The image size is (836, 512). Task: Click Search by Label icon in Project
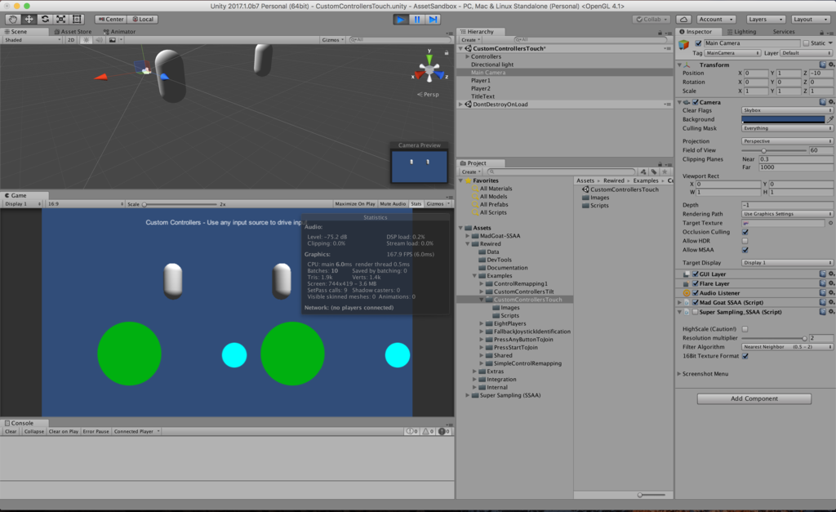(x=654, y=171)
